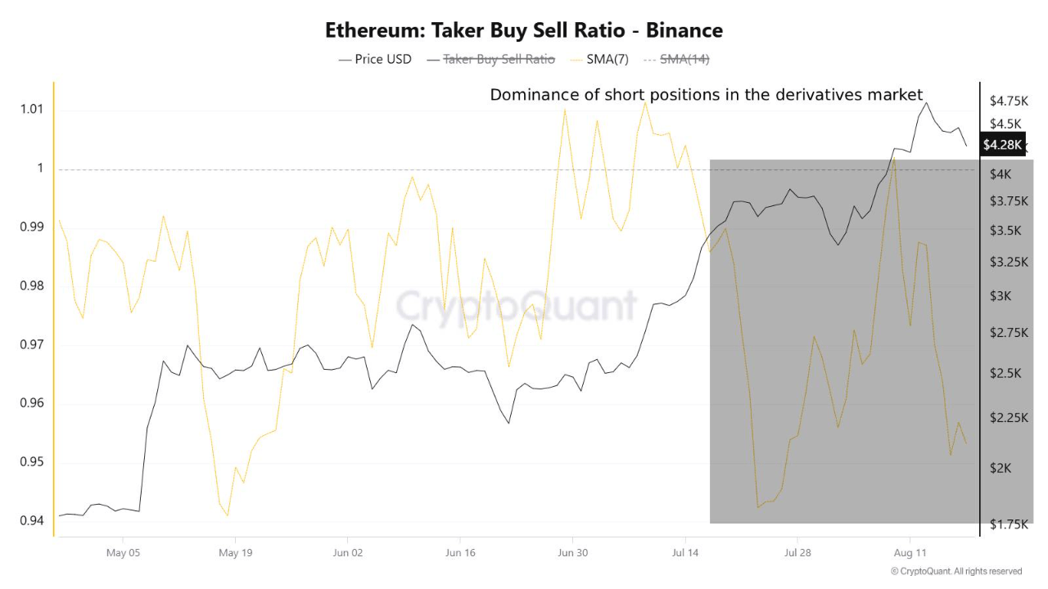Click the 1.01 ratio axis label
This screenshot has width=1048, height=589.
tap(29, 110)
